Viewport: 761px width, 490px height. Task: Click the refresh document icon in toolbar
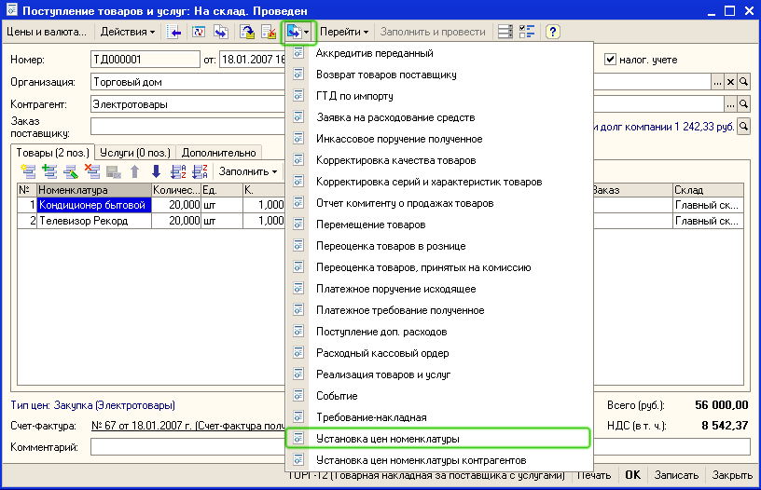(199, 32)
